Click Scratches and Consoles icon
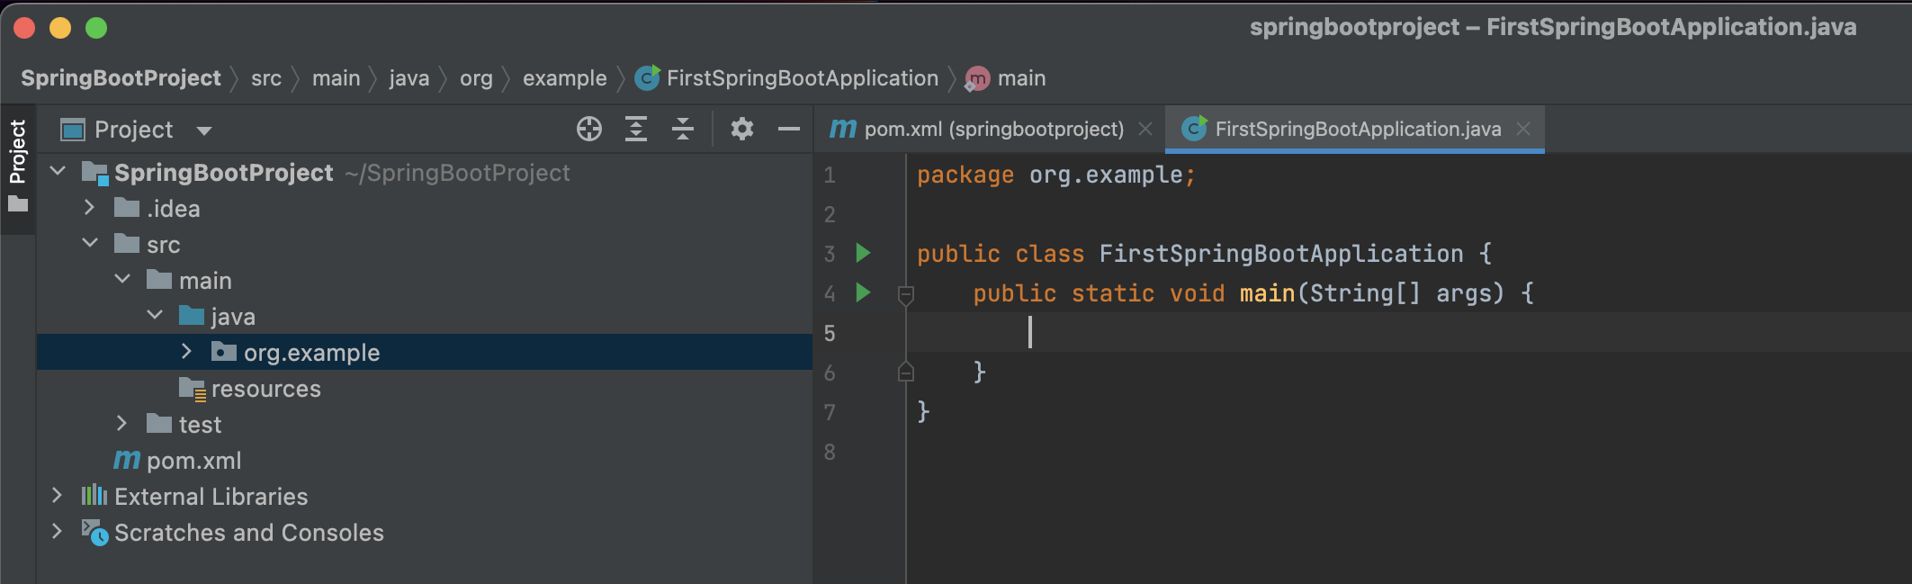1912x584 pixels. pos(94,533)
